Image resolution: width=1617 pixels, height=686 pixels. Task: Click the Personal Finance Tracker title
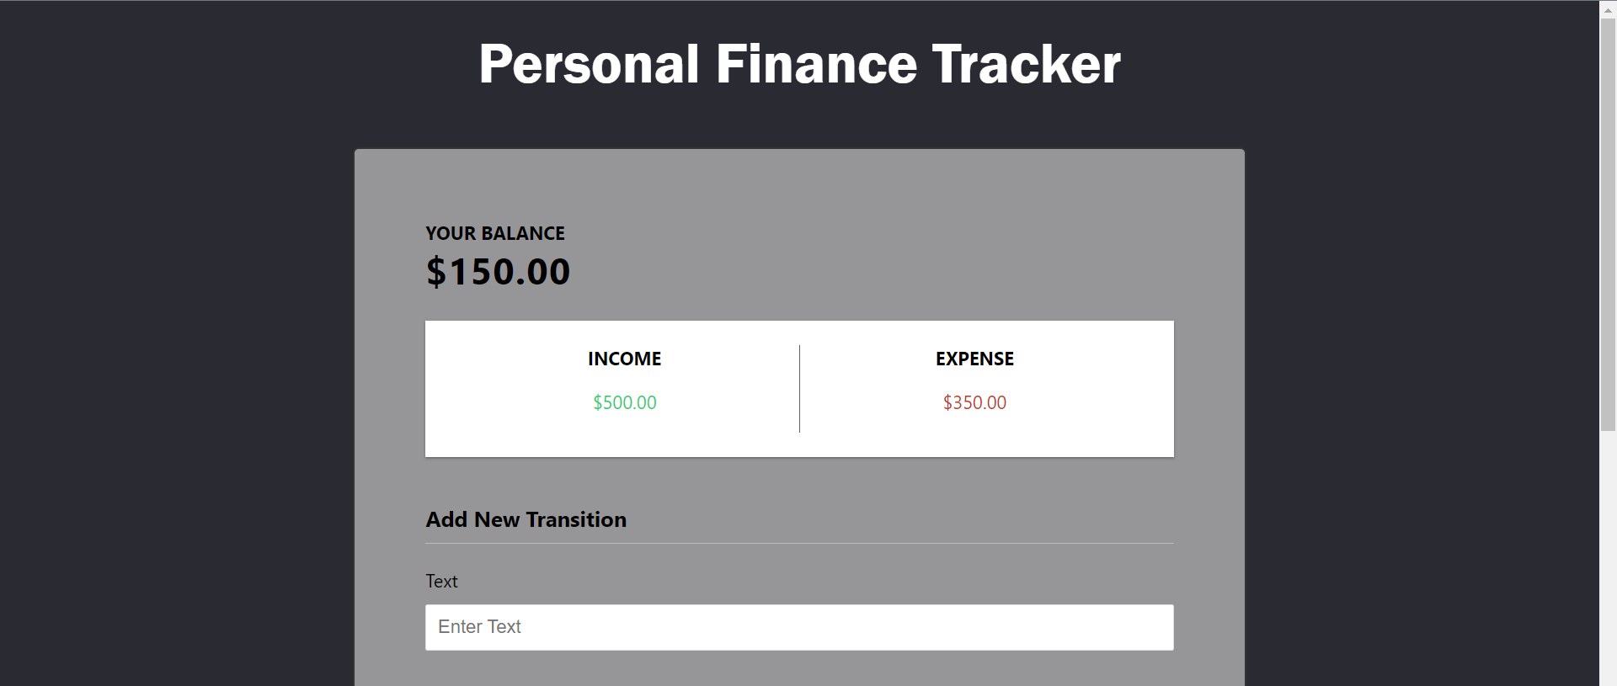[x=799, y=61]
